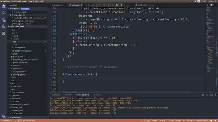Click the master branch in status bar
This screenshot has height=122, width=218.
5,121
